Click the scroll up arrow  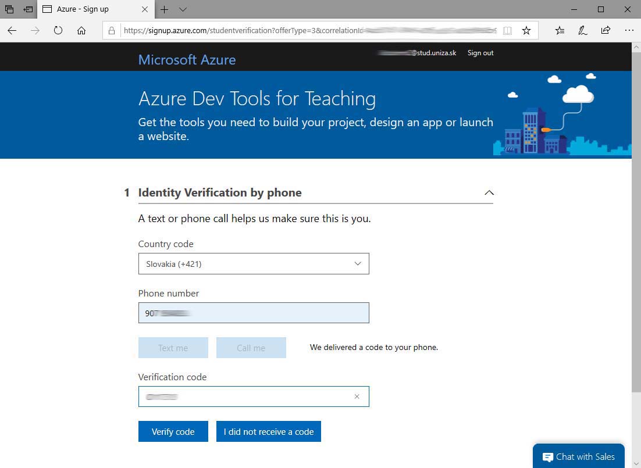(636, 47)
